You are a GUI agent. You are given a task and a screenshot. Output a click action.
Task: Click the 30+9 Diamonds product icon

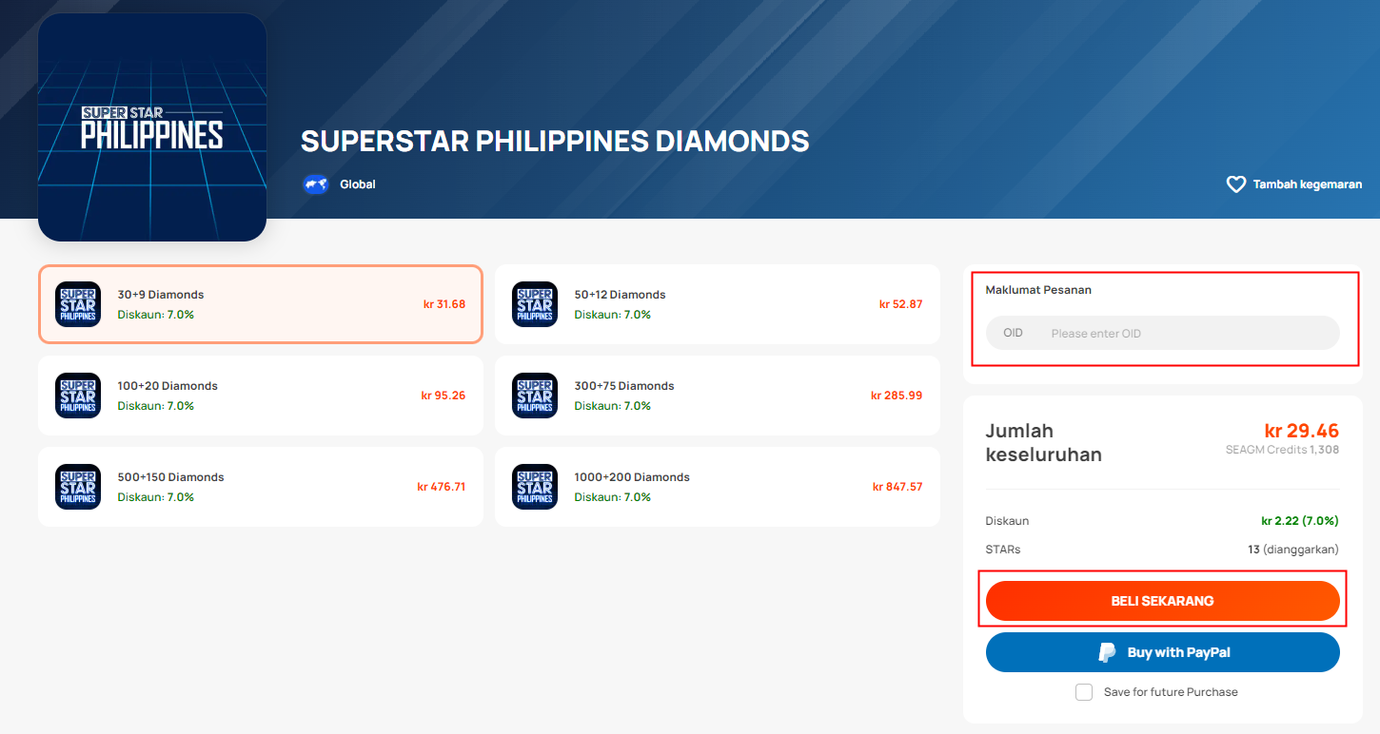coord(78,304)
